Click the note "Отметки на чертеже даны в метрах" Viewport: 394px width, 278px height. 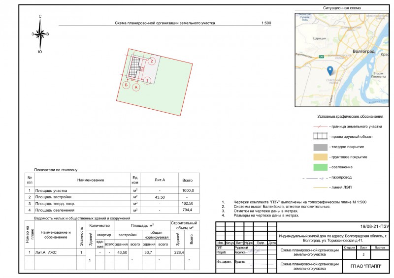point(266,211)
